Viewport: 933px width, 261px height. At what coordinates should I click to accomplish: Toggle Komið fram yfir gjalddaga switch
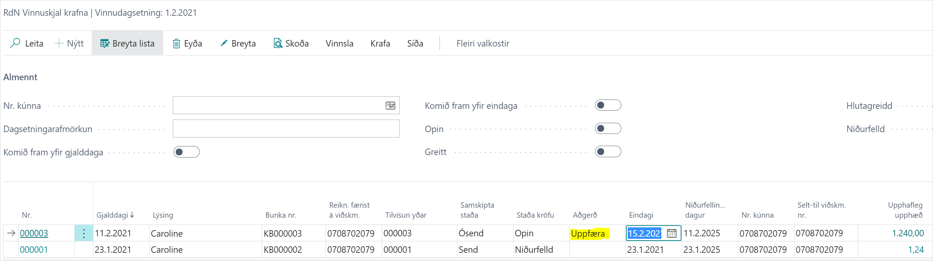pos(186,152)
